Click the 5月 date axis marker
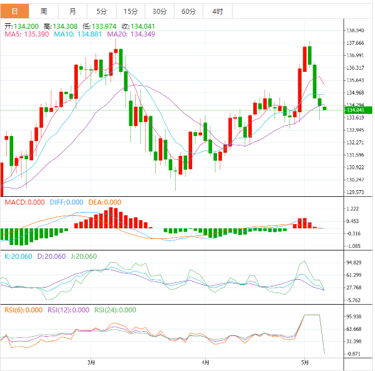This screenshot has height=371, width=375. click(305, 362)
